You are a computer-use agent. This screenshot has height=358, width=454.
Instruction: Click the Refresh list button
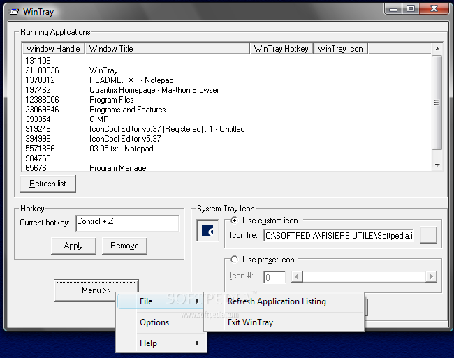[47, 184]
